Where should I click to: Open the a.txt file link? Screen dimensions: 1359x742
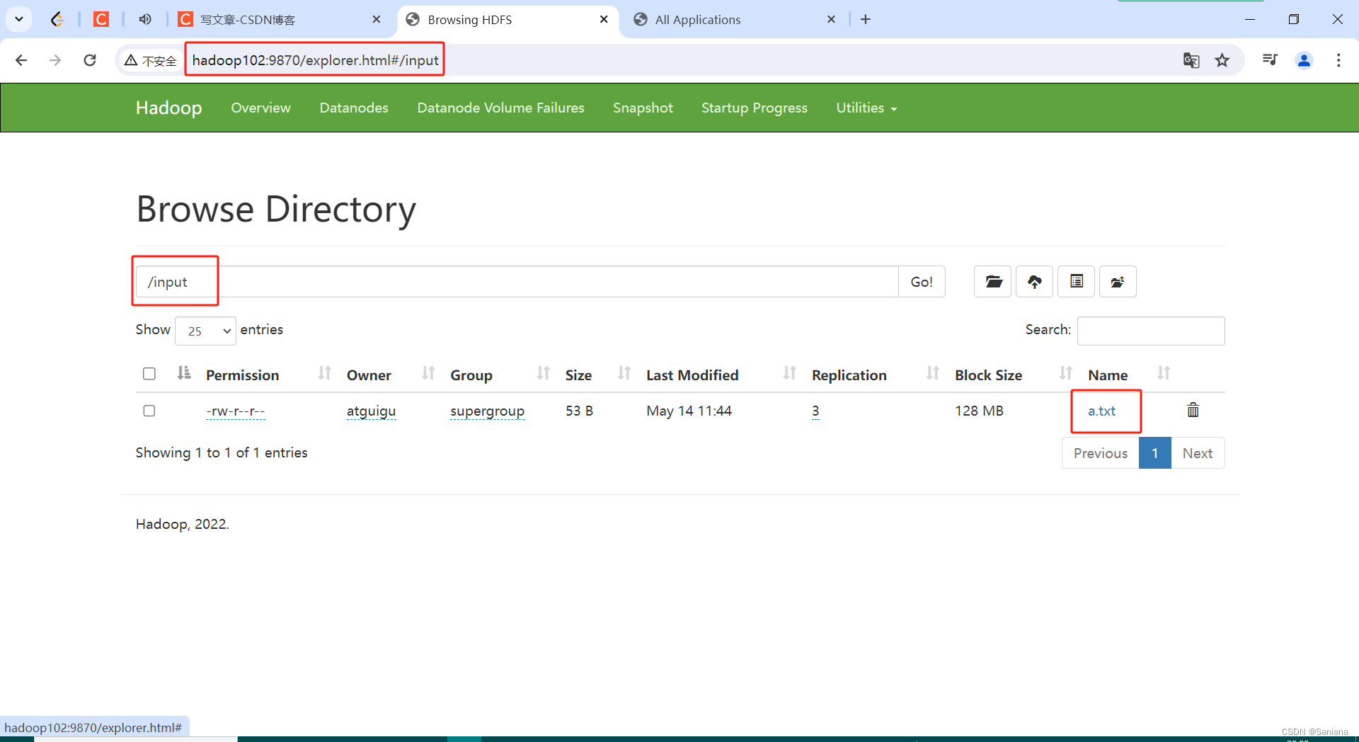(x=1101, y=411)
